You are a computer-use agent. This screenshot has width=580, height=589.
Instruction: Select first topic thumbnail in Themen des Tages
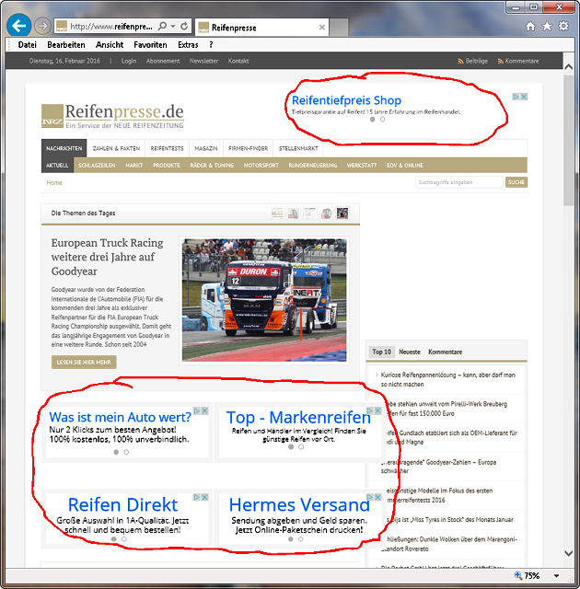pos(277,214)
